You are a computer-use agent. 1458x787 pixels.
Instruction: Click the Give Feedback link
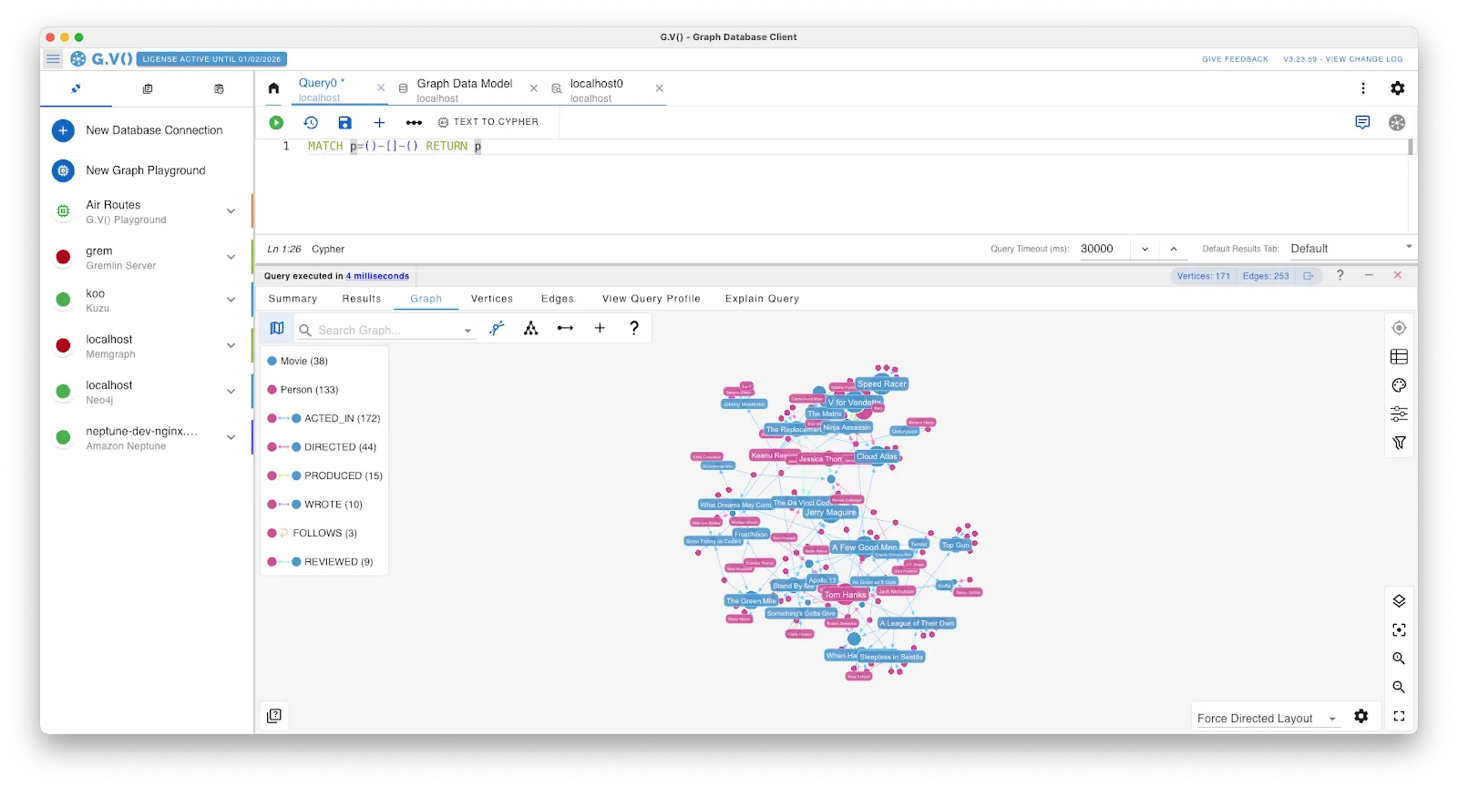click(1235, 59)
